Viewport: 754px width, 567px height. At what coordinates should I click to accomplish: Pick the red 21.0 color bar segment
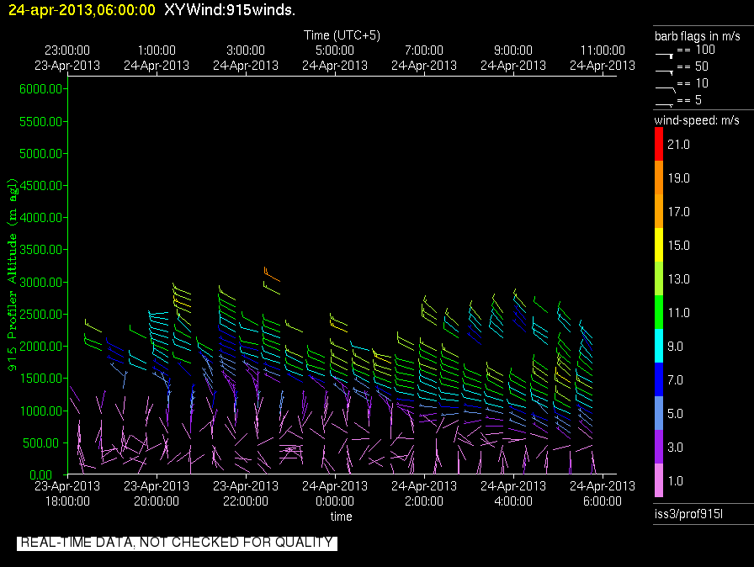pyautogui.click(x=659, y=144)
